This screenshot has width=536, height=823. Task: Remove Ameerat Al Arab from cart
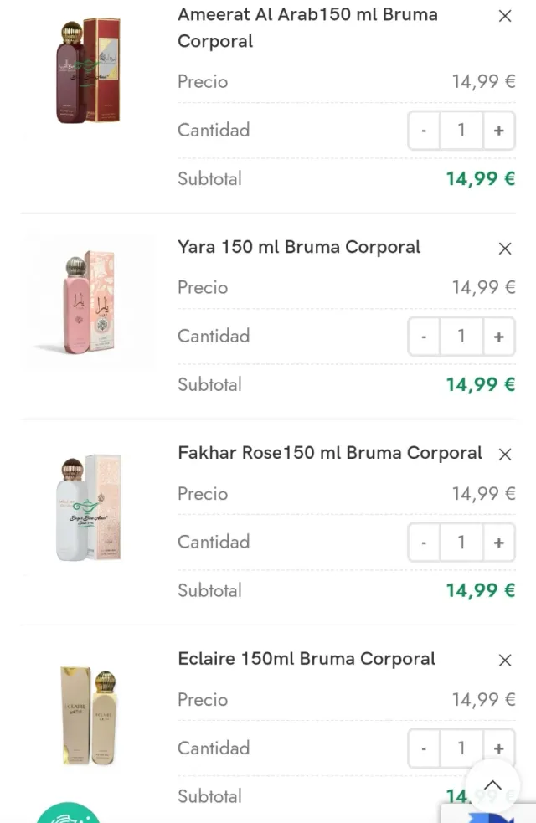[x=505, y=17]
